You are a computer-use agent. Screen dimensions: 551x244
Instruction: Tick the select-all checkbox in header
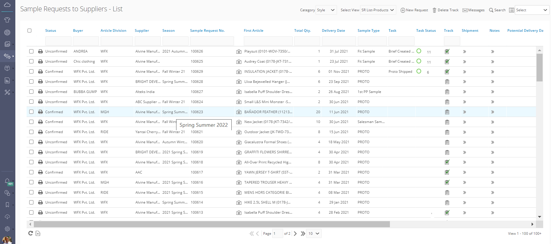tap(30, 31)
